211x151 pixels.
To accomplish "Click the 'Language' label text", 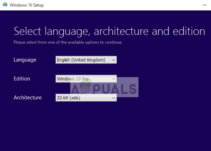I will 25,60.
